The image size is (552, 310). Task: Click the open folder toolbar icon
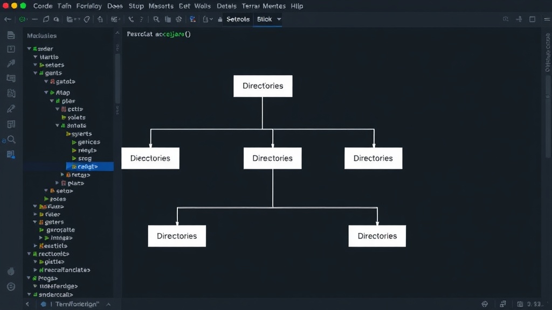[70, 19]
